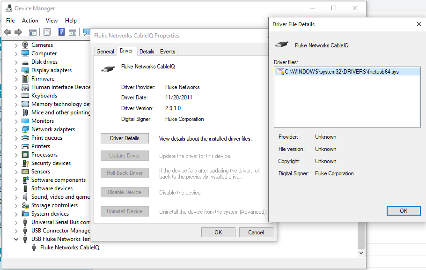
Task: Select the Fluke Networks CableIQ tree item
Action: pyautogui.click(x=70, y=247)
